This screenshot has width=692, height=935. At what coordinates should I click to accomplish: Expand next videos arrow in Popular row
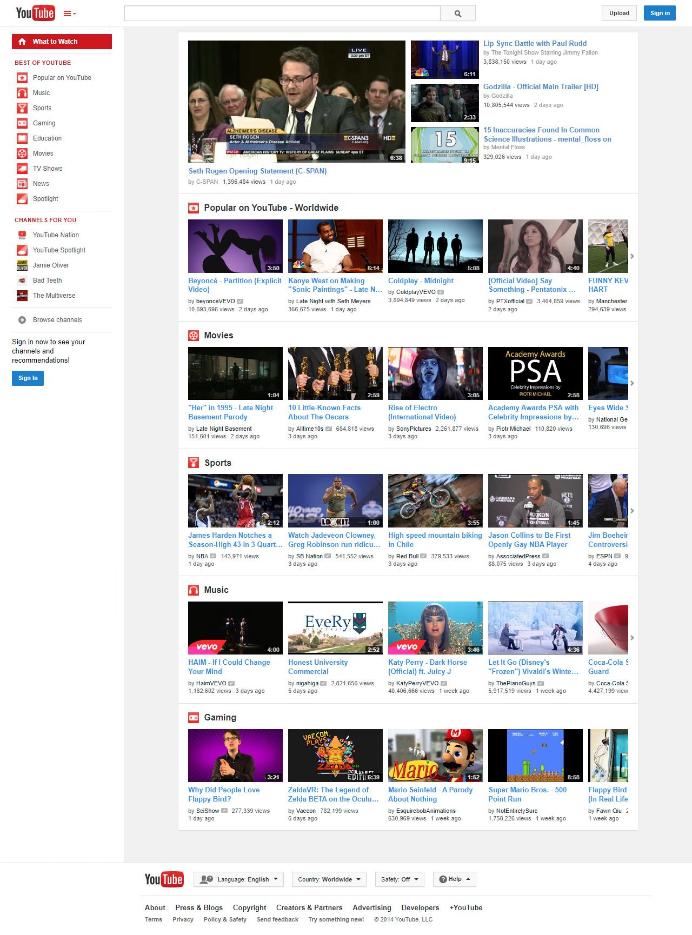(632, 256)
